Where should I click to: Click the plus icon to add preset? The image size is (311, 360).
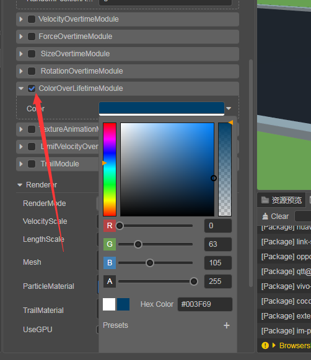227,325
